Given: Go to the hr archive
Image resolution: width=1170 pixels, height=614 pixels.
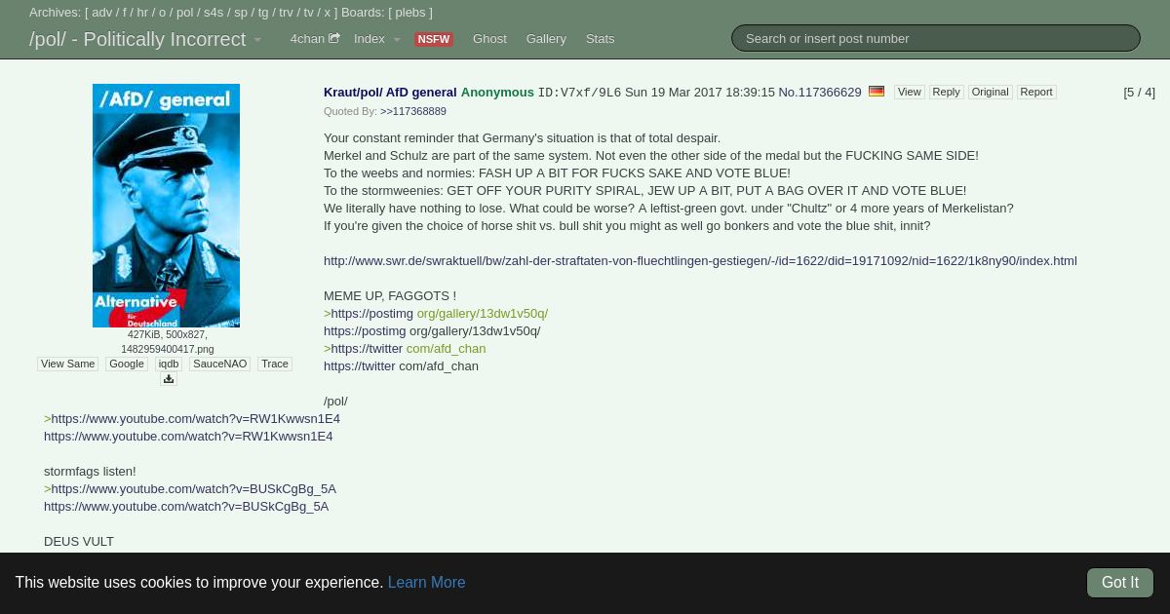Looking at the screenshot, I should click(142, 13).
